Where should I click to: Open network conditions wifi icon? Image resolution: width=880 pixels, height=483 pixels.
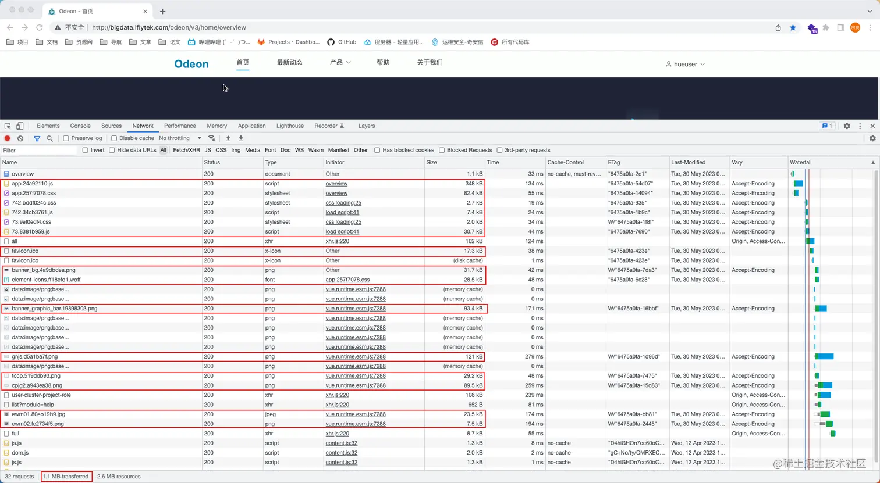[212, 138]
